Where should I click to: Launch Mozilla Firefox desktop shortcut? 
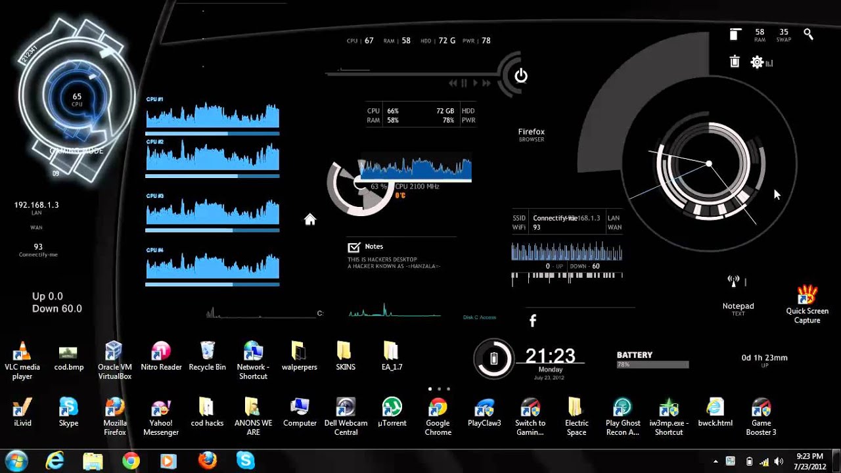(x=114, y=417)
